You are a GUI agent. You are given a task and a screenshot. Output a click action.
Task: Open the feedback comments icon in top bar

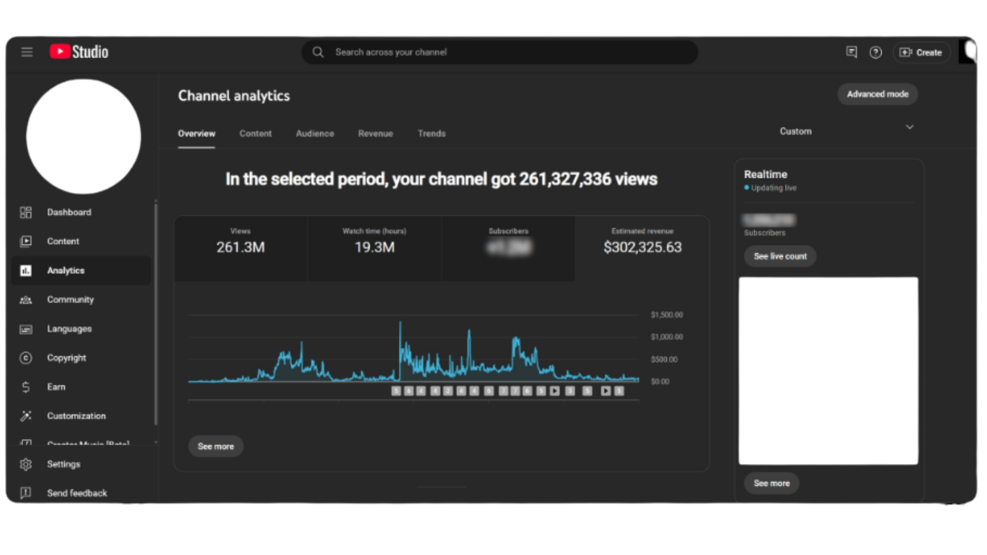coord(851,52)
